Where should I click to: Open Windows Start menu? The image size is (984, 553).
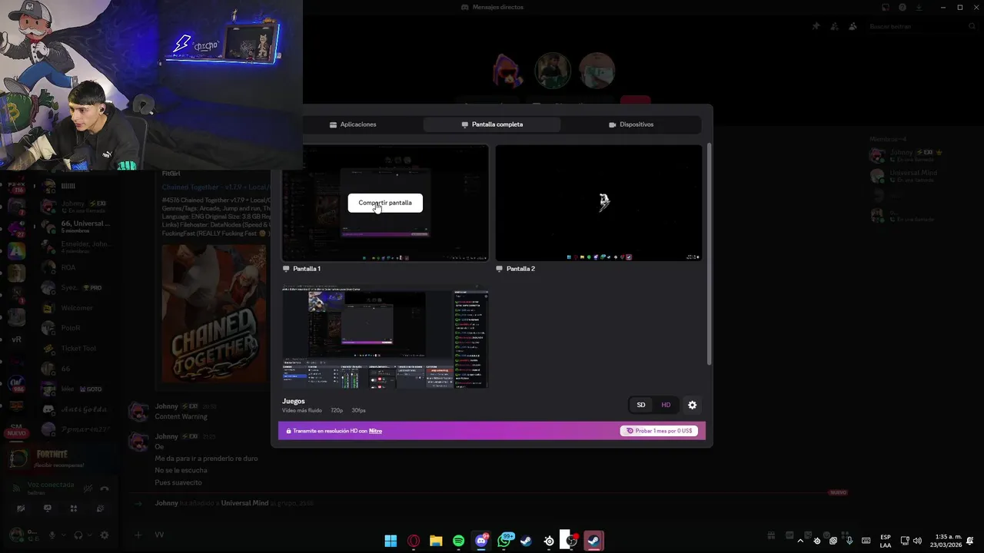pos(391,541)
